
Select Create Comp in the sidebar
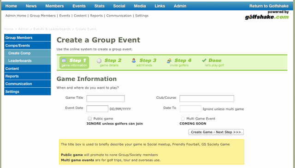(28, 53)
